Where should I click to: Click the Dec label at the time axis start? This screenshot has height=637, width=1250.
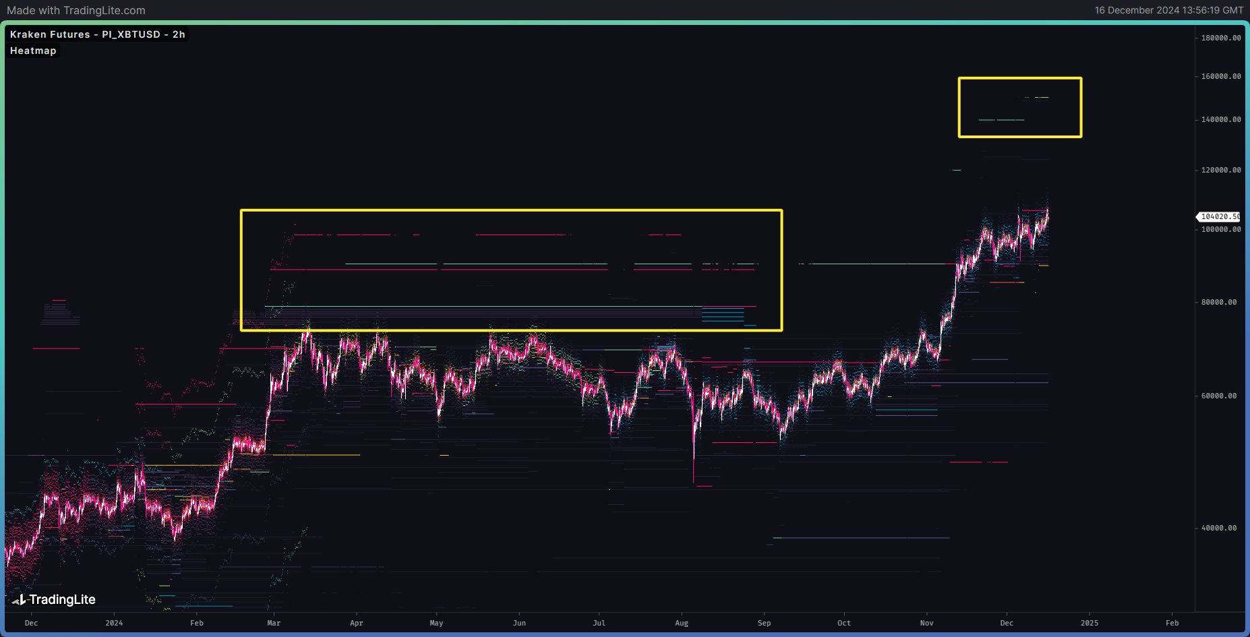[31, 623]
